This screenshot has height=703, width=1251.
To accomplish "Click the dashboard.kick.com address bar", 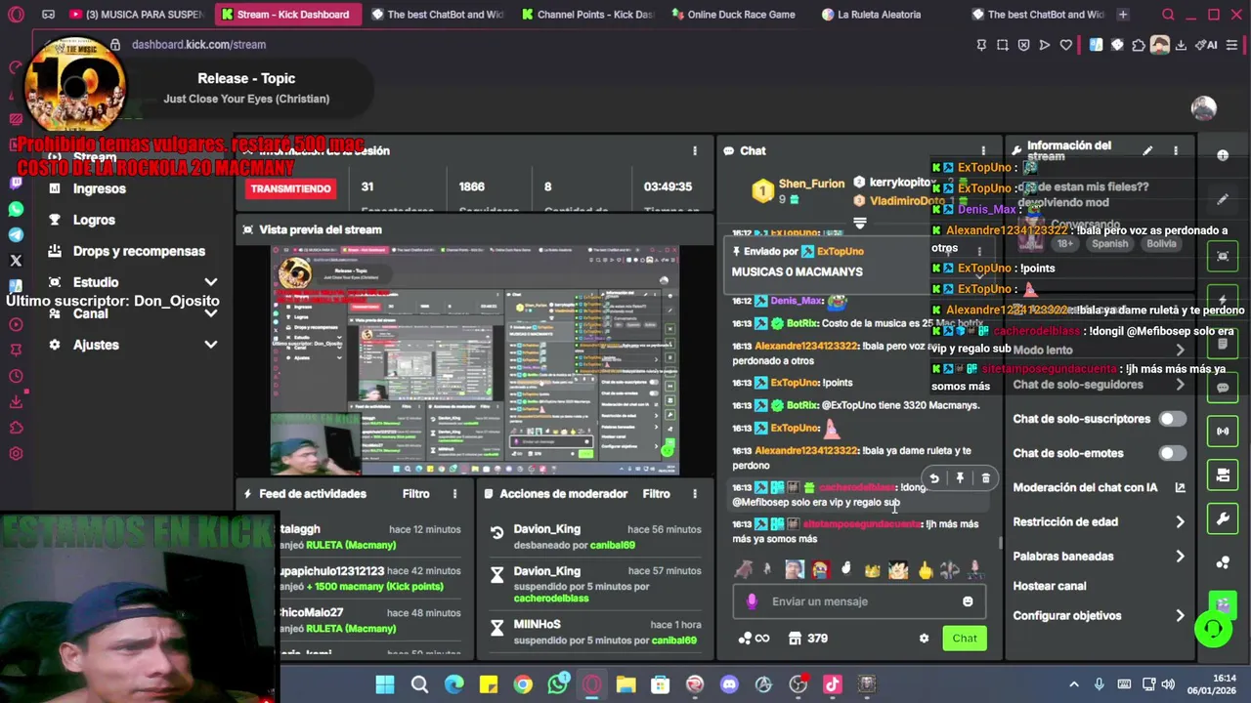I will pos(198,45).
